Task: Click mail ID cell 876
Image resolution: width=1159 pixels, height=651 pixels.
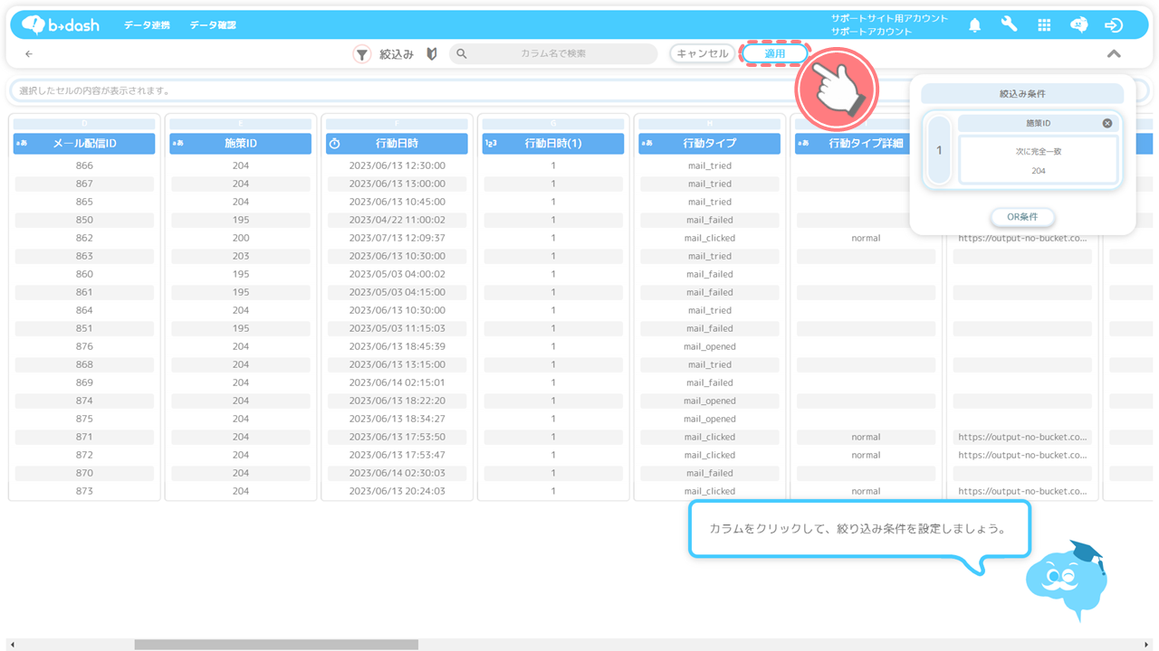Action: pyautogui.click(x=84, y=347)
